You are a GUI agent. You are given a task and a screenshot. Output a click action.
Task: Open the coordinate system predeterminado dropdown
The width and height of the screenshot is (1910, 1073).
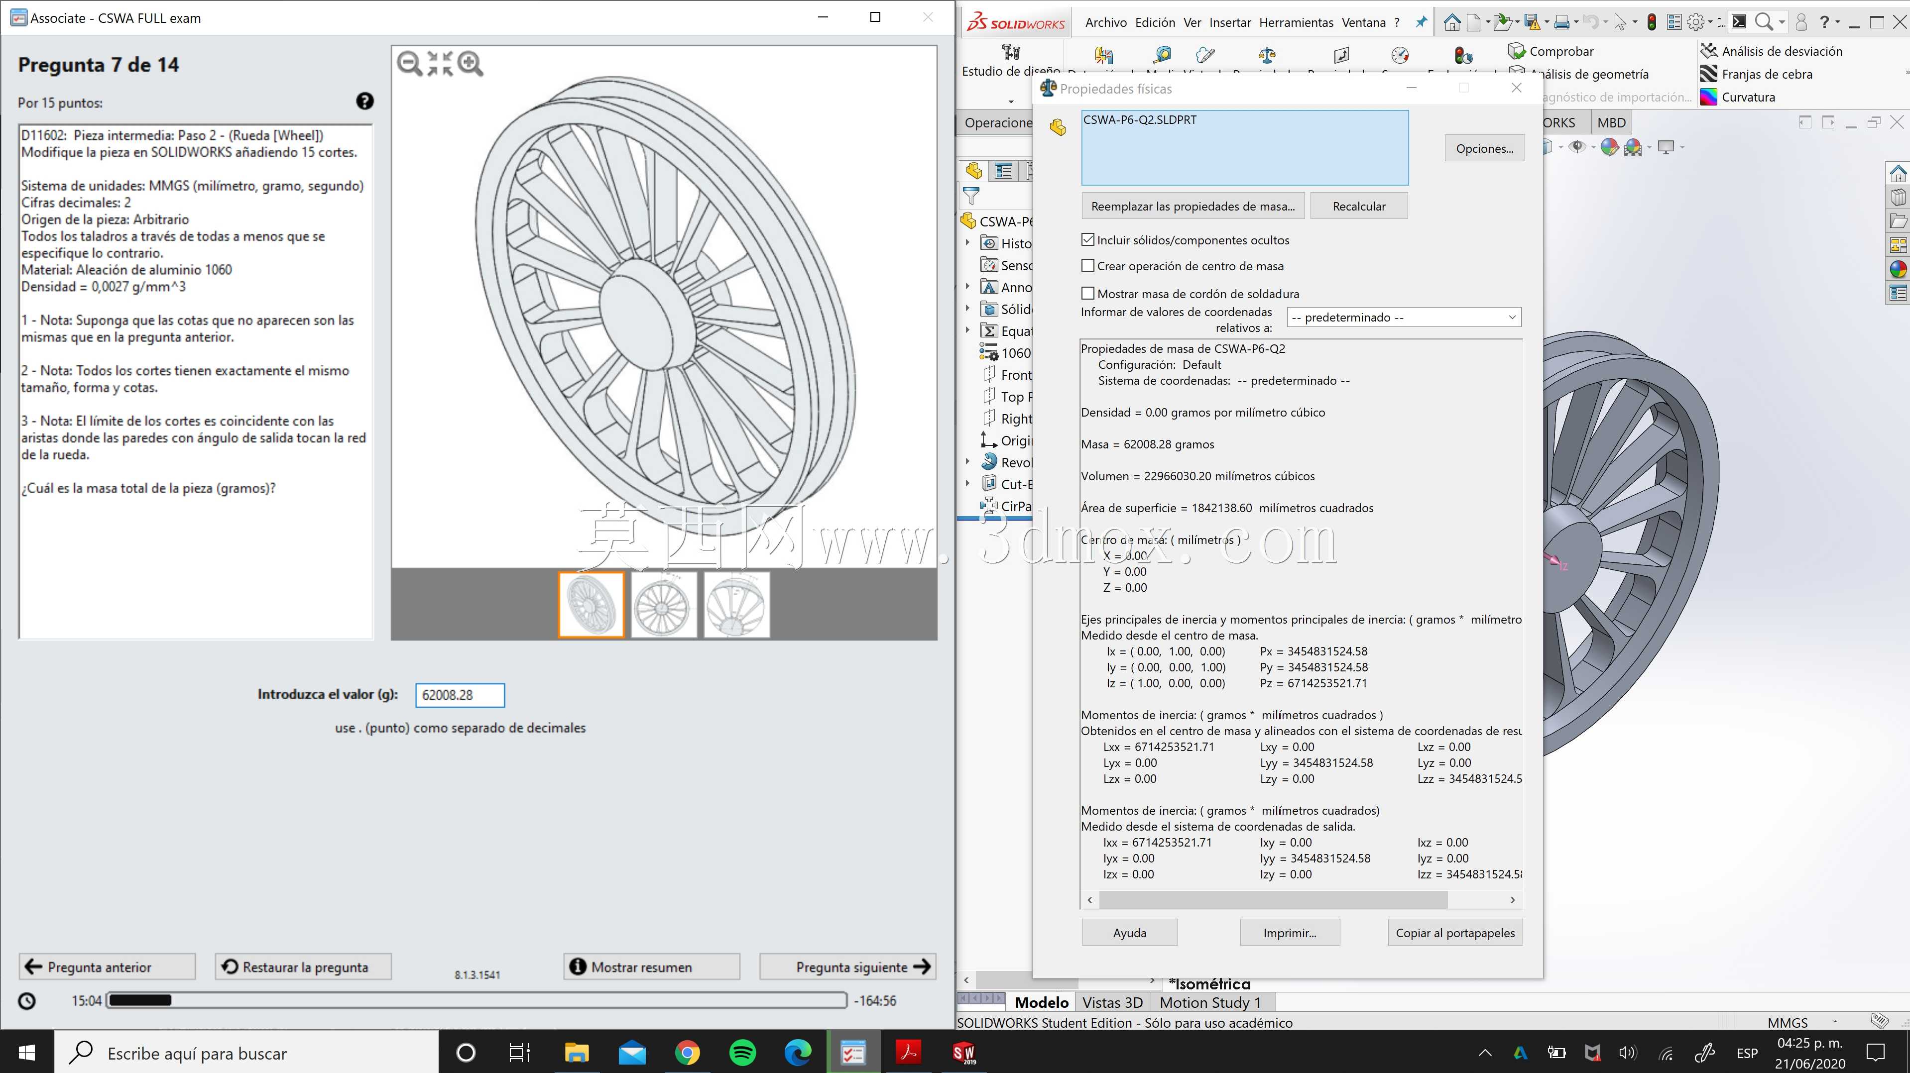[1404, 317]
